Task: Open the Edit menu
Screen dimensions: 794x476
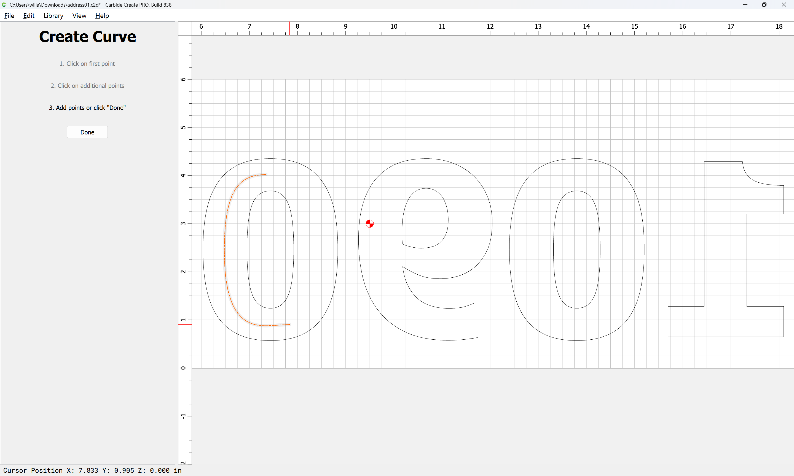Action: [x=29, y=16]
